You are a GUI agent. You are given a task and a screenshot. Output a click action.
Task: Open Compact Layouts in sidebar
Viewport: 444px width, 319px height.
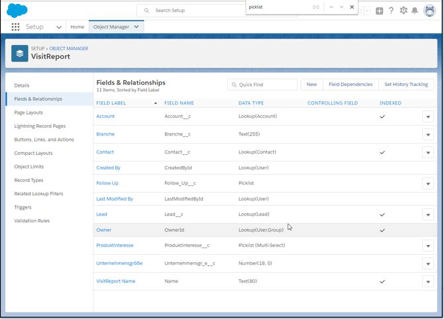[33, 154]
